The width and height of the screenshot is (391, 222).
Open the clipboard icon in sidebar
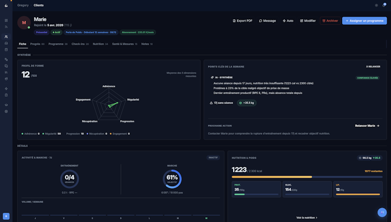pos(6,95)
